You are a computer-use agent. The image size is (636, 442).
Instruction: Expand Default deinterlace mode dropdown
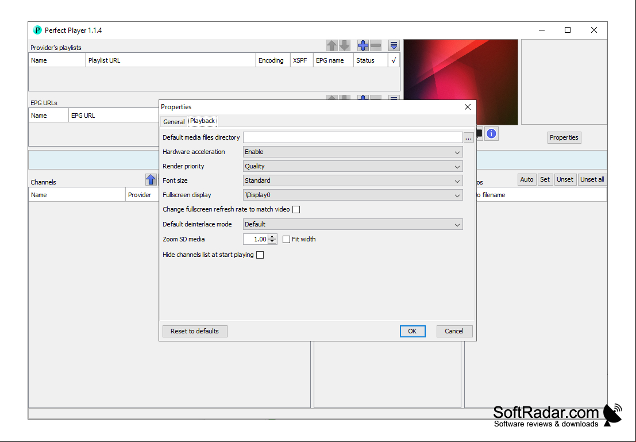(x=353, y=225)
